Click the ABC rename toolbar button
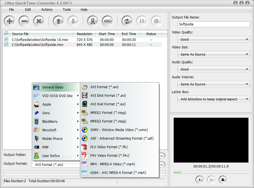This screenshot has width=254, height=188. click(x=107, y=21)
